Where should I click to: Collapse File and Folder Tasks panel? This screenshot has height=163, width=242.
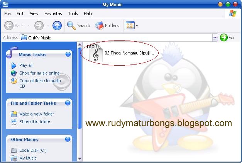68,103
